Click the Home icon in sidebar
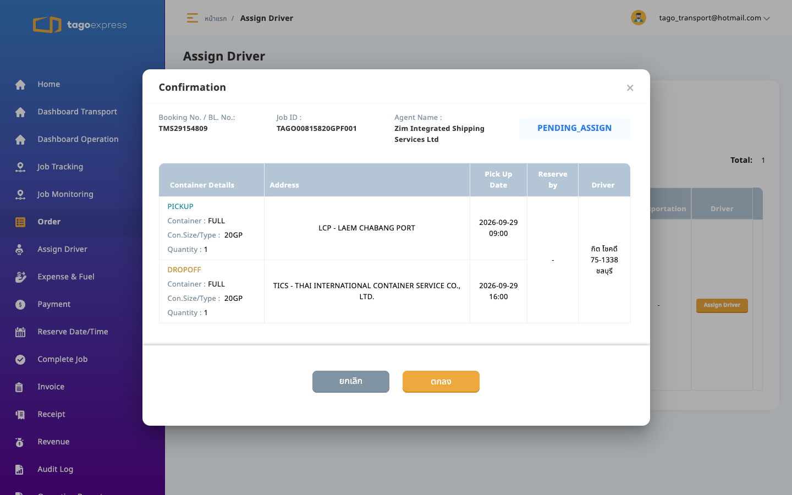Image resolution: width=792 pixels, height=495 pixels. (20, 85)
